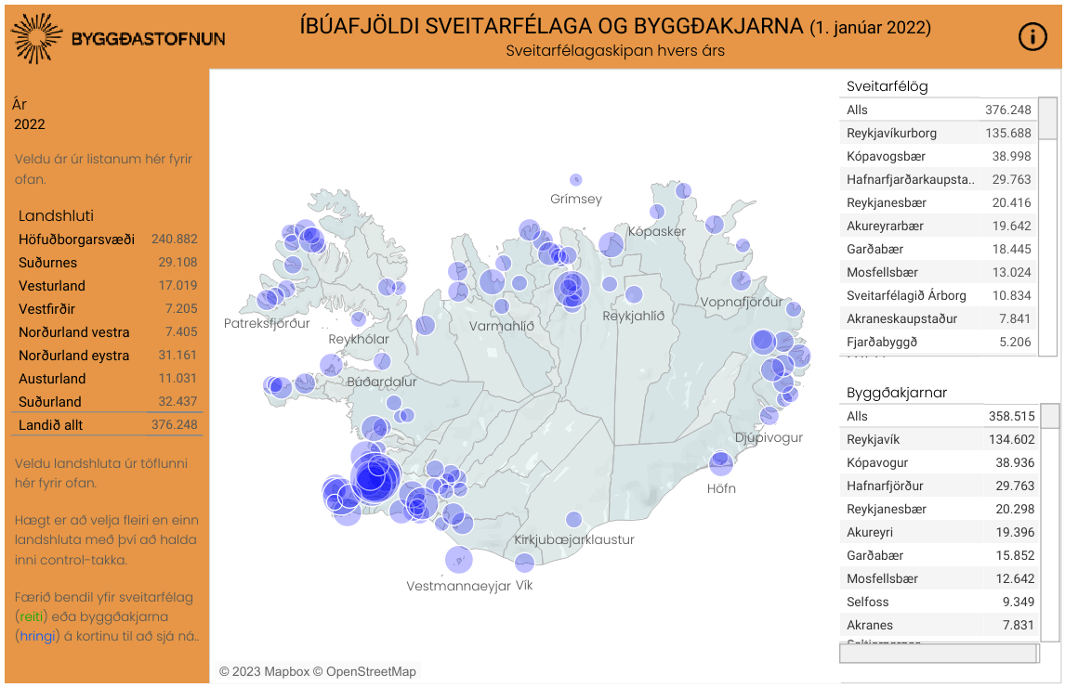The width and height of the screenshot is (1065, 687).
Task: Open the info panel via the i icon
Action: click(1032, 38)
